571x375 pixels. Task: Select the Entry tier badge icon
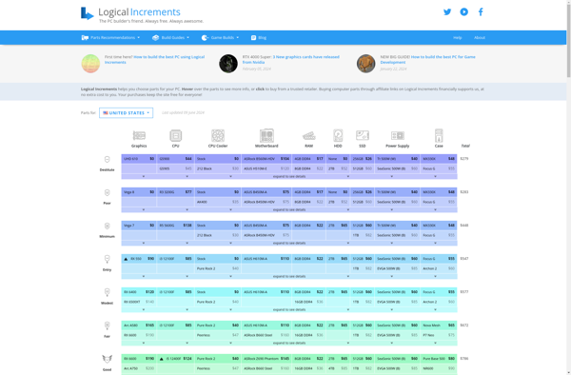coord(107,259)
